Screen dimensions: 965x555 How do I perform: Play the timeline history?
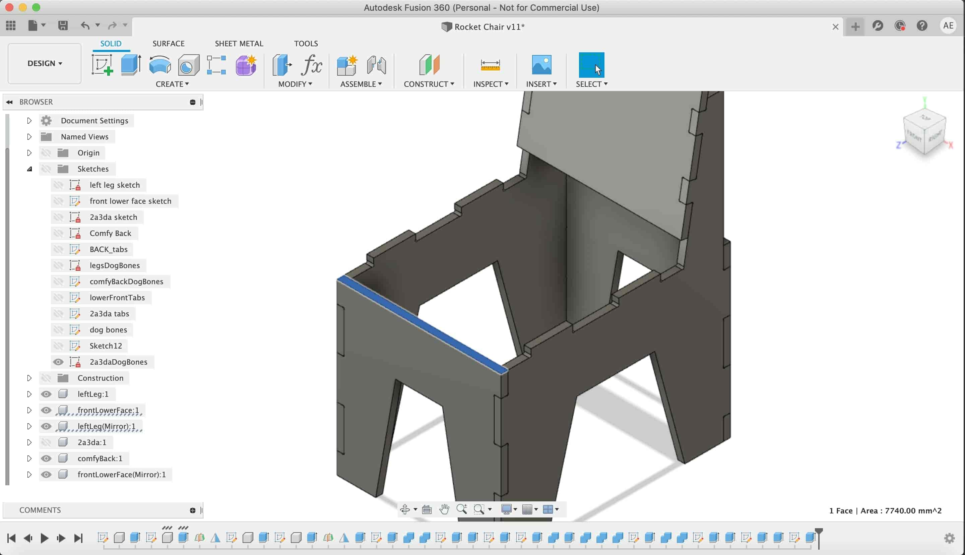44,538
